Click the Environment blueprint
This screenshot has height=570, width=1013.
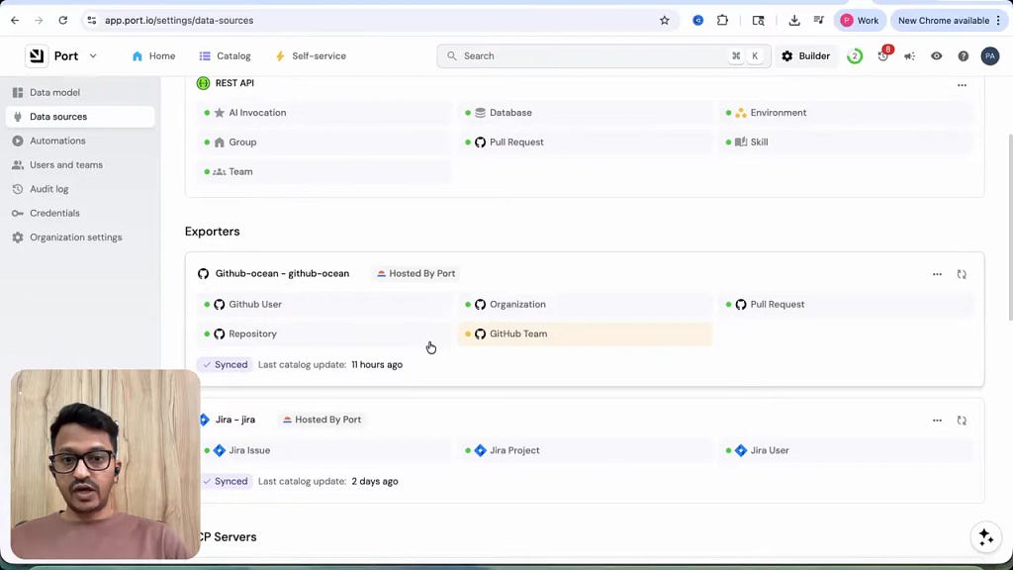click(846, 113)
